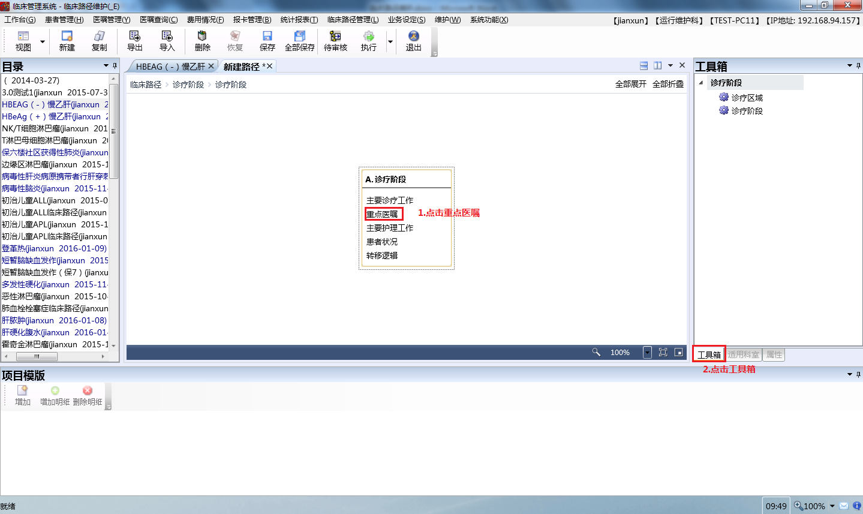Viewport: 863px width, 514px height.
Task: Close the 新建路径 tab
Action: [269, 66]
